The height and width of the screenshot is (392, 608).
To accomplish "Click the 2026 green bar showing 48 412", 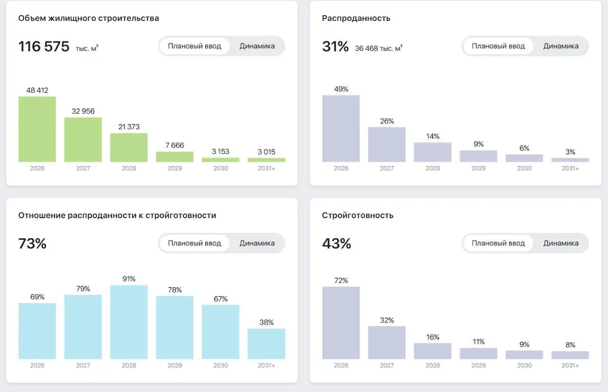I will (x=37, y=129).
